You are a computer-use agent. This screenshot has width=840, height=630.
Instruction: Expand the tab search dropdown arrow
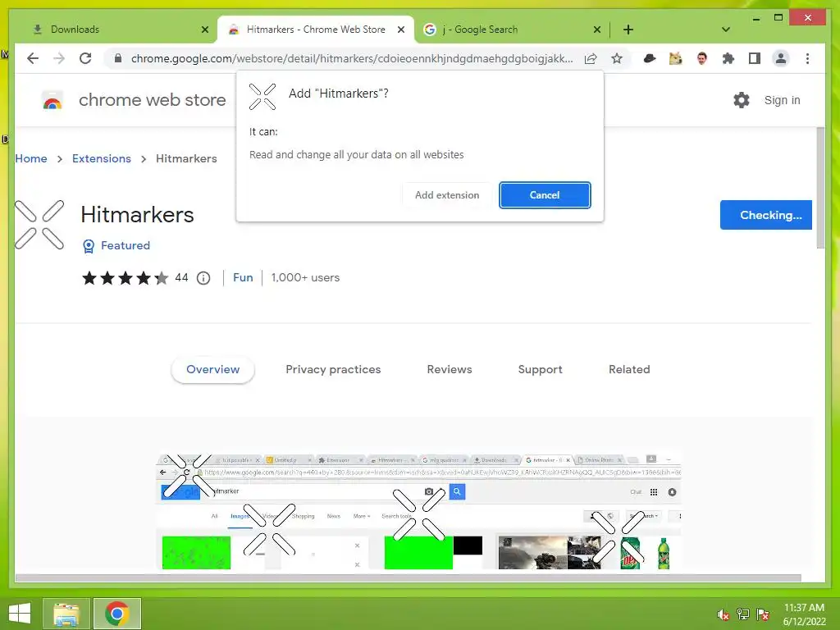tap(725, 30)
